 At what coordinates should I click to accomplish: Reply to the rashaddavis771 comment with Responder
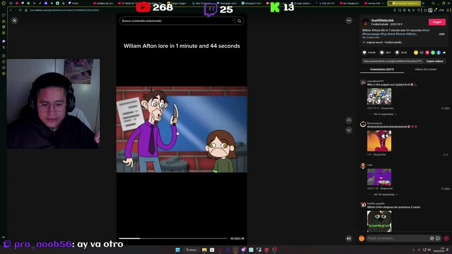pyautogui.click(x=387, y=108)
